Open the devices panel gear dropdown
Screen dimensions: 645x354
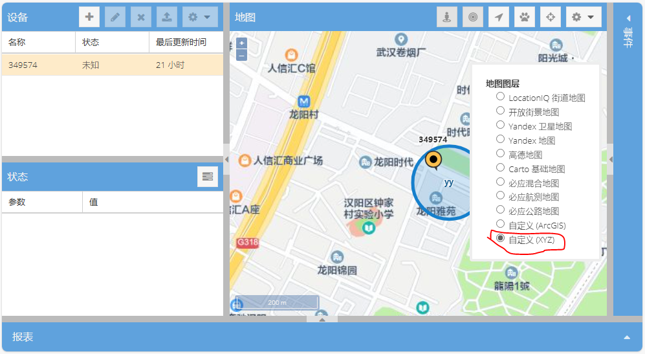200,17
